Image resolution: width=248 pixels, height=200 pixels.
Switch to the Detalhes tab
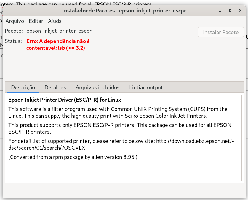(55, 87)
